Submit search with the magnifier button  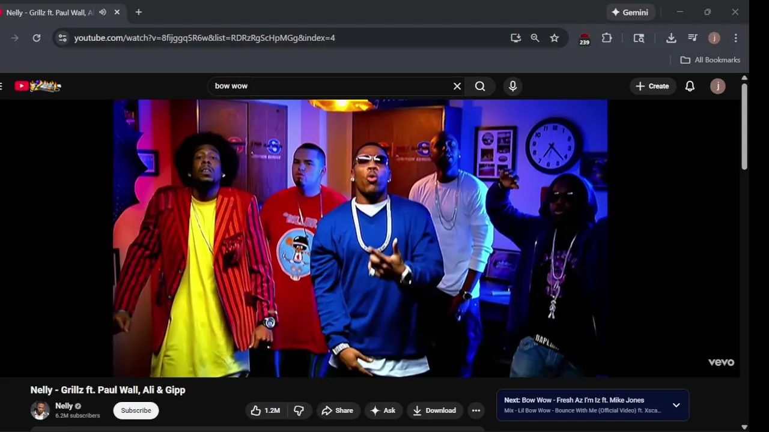(x=480, y=86)
